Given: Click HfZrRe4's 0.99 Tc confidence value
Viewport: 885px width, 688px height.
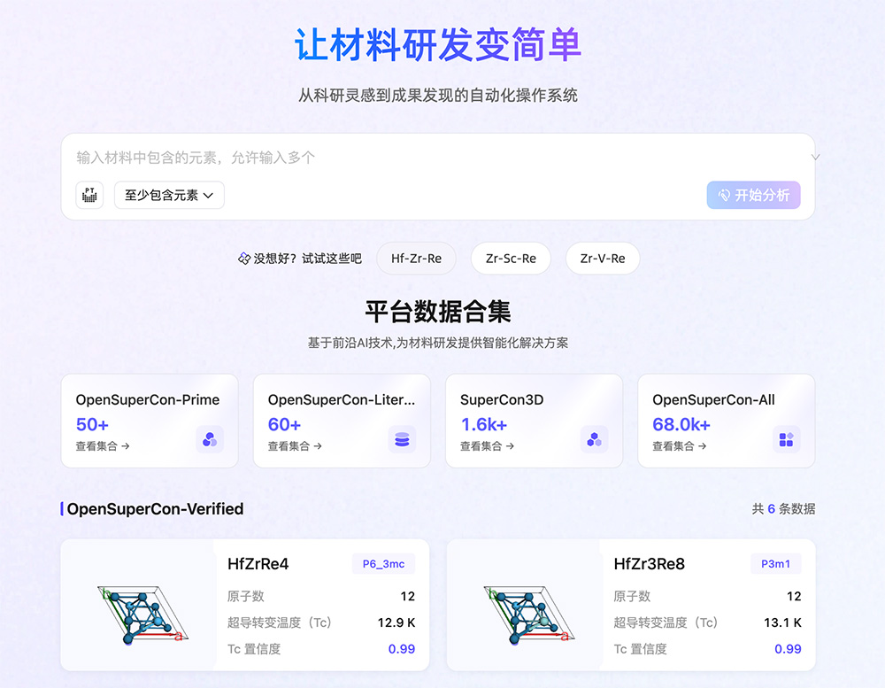Looking at the screenshot, I should (x=401, y=649).
